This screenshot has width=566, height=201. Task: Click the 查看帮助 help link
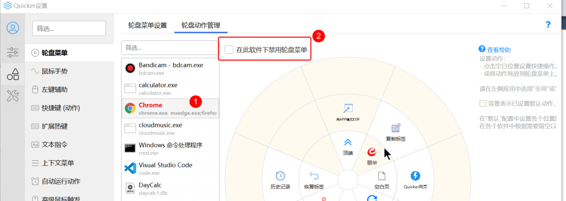[x=499, y=49]
